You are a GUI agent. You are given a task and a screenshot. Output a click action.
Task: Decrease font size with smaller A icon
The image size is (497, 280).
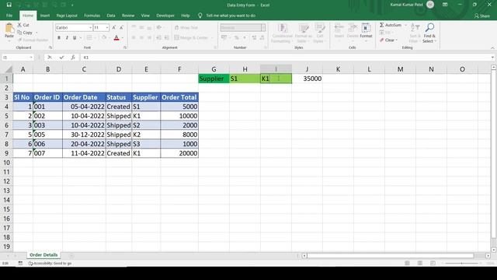[121, 28]
